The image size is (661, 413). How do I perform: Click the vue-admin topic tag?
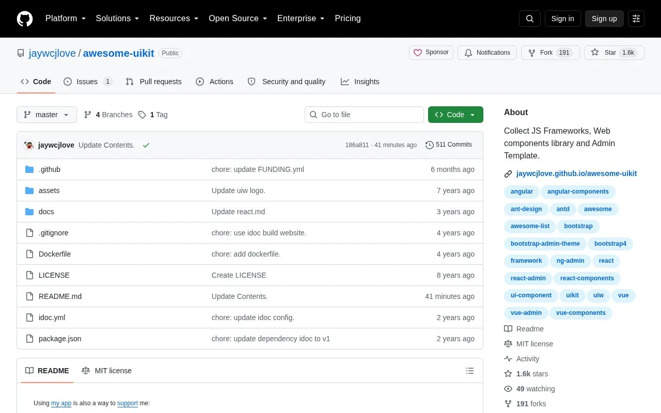(x=526, y=313)
